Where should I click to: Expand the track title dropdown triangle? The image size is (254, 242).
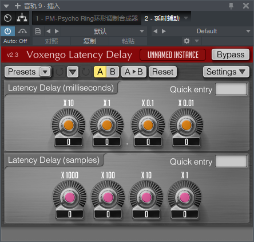6,6
